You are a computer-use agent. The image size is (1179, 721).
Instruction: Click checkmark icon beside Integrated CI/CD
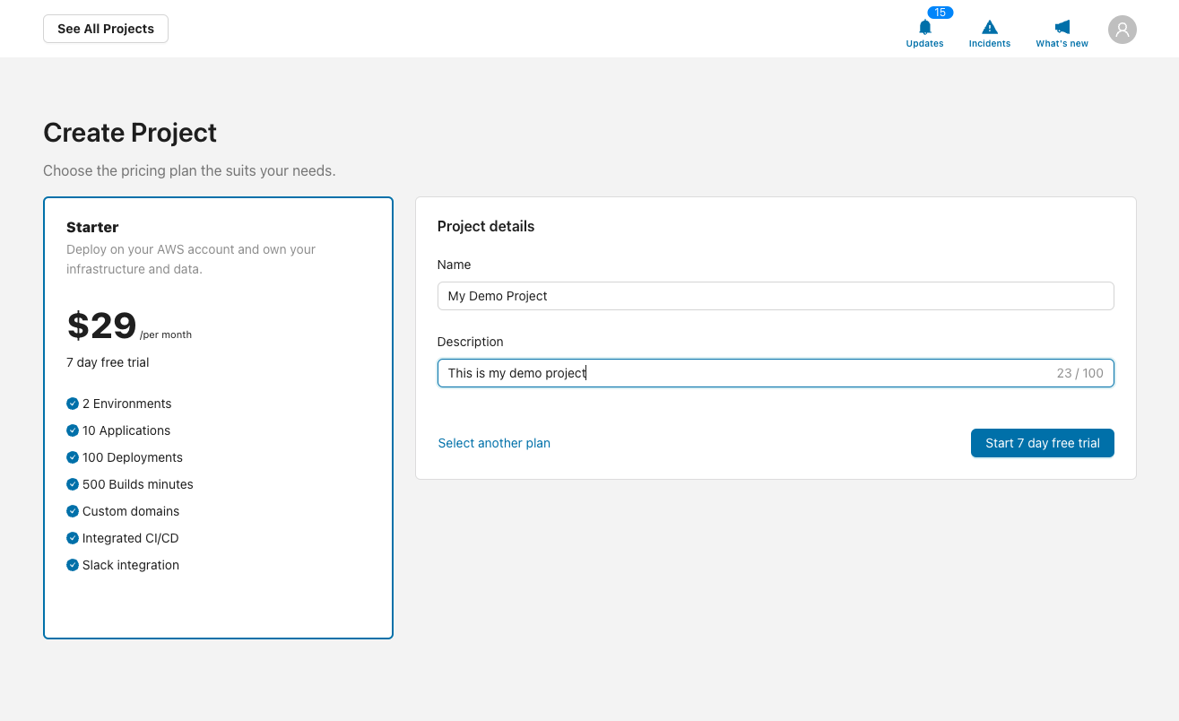(x=73, y=538)
